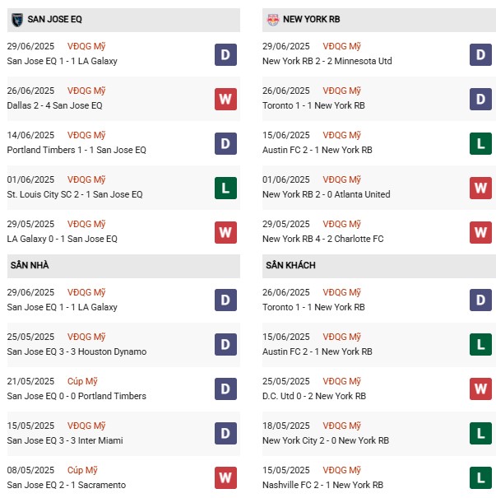This screenshot has height=498, width=496.
Task: Click W badge for D.C. Utd vs New York RB
Action: [480, 389]
